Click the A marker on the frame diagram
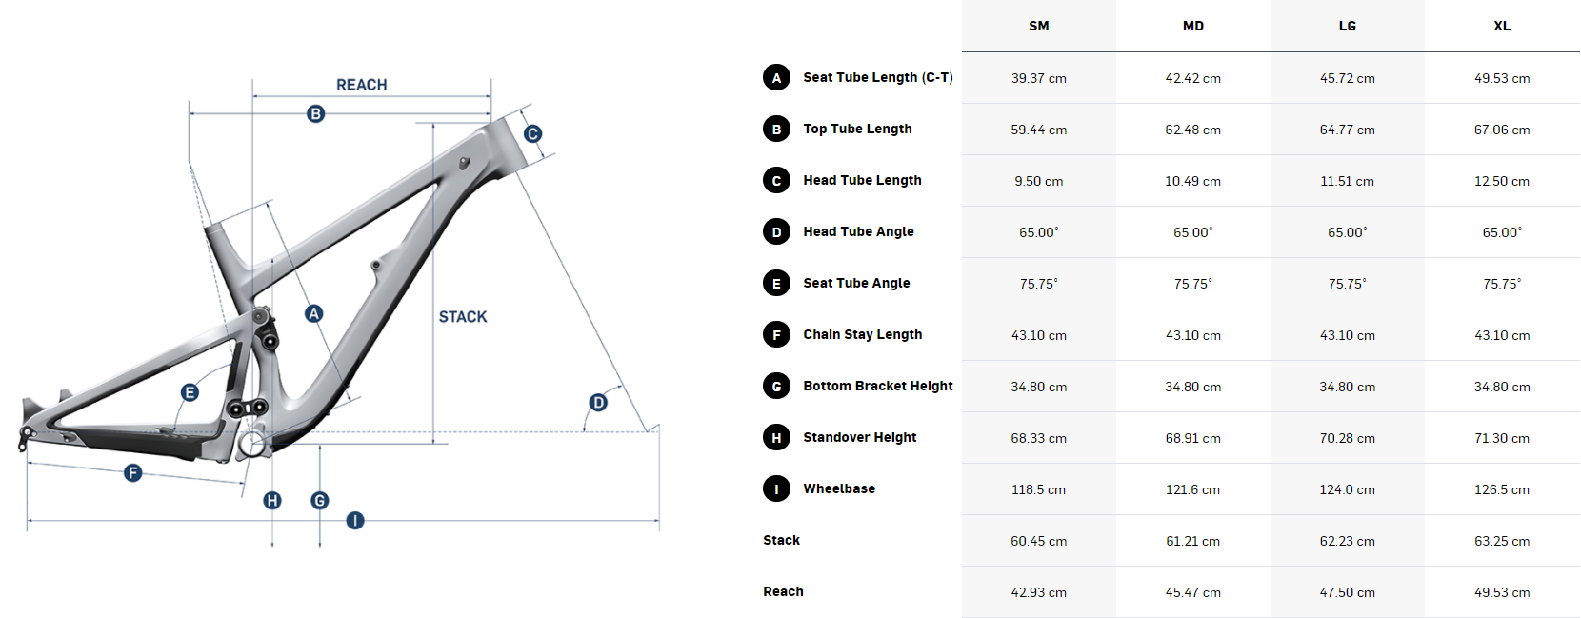The height and width of the screenshot is (618, 1581). point(313,313)
